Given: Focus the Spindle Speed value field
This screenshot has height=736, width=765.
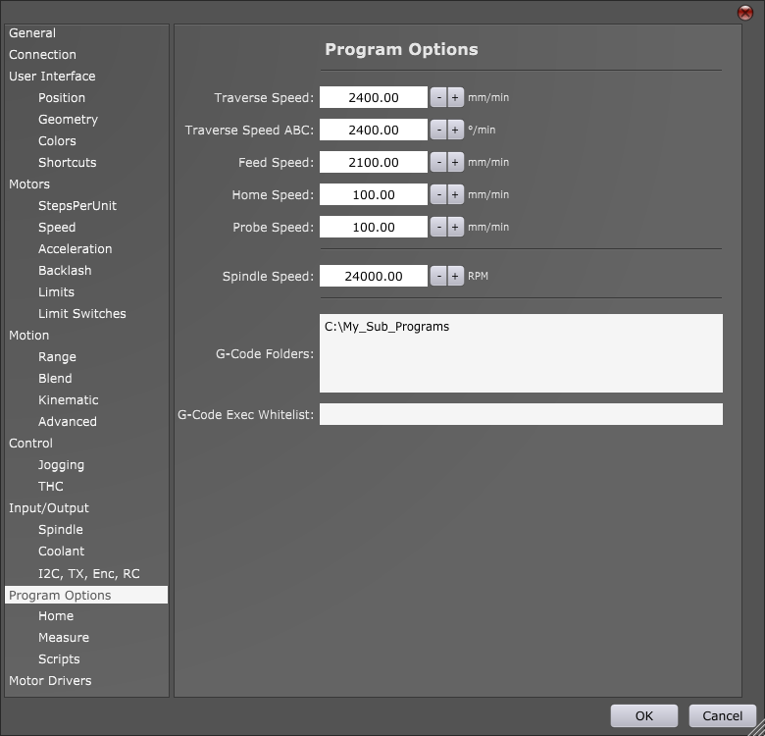Looking at the screenshot, I should pos(374,276).
